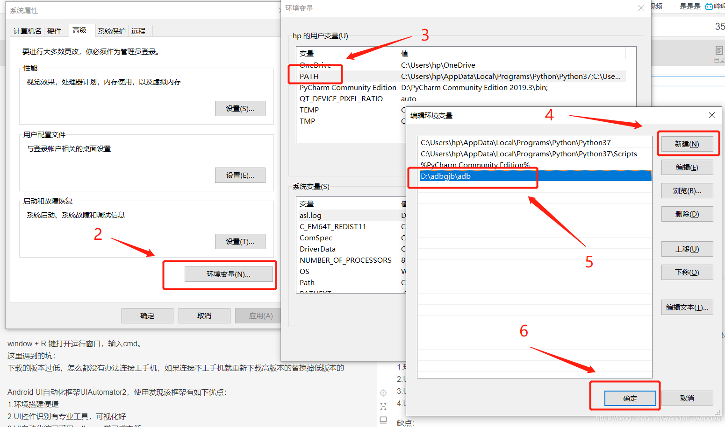Open the 系统保护 tab
This screenshot has width=725, height=427.
tap(112, 31)
